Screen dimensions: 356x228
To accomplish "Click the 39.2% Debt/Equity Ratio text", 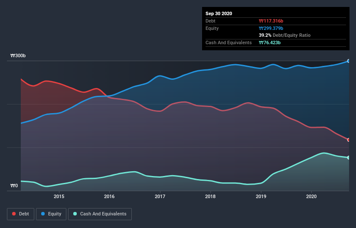I will coord(285,35).
